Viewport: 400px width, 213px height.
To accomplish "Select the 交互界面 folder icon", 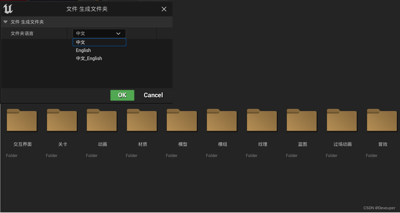I will 22,120.
